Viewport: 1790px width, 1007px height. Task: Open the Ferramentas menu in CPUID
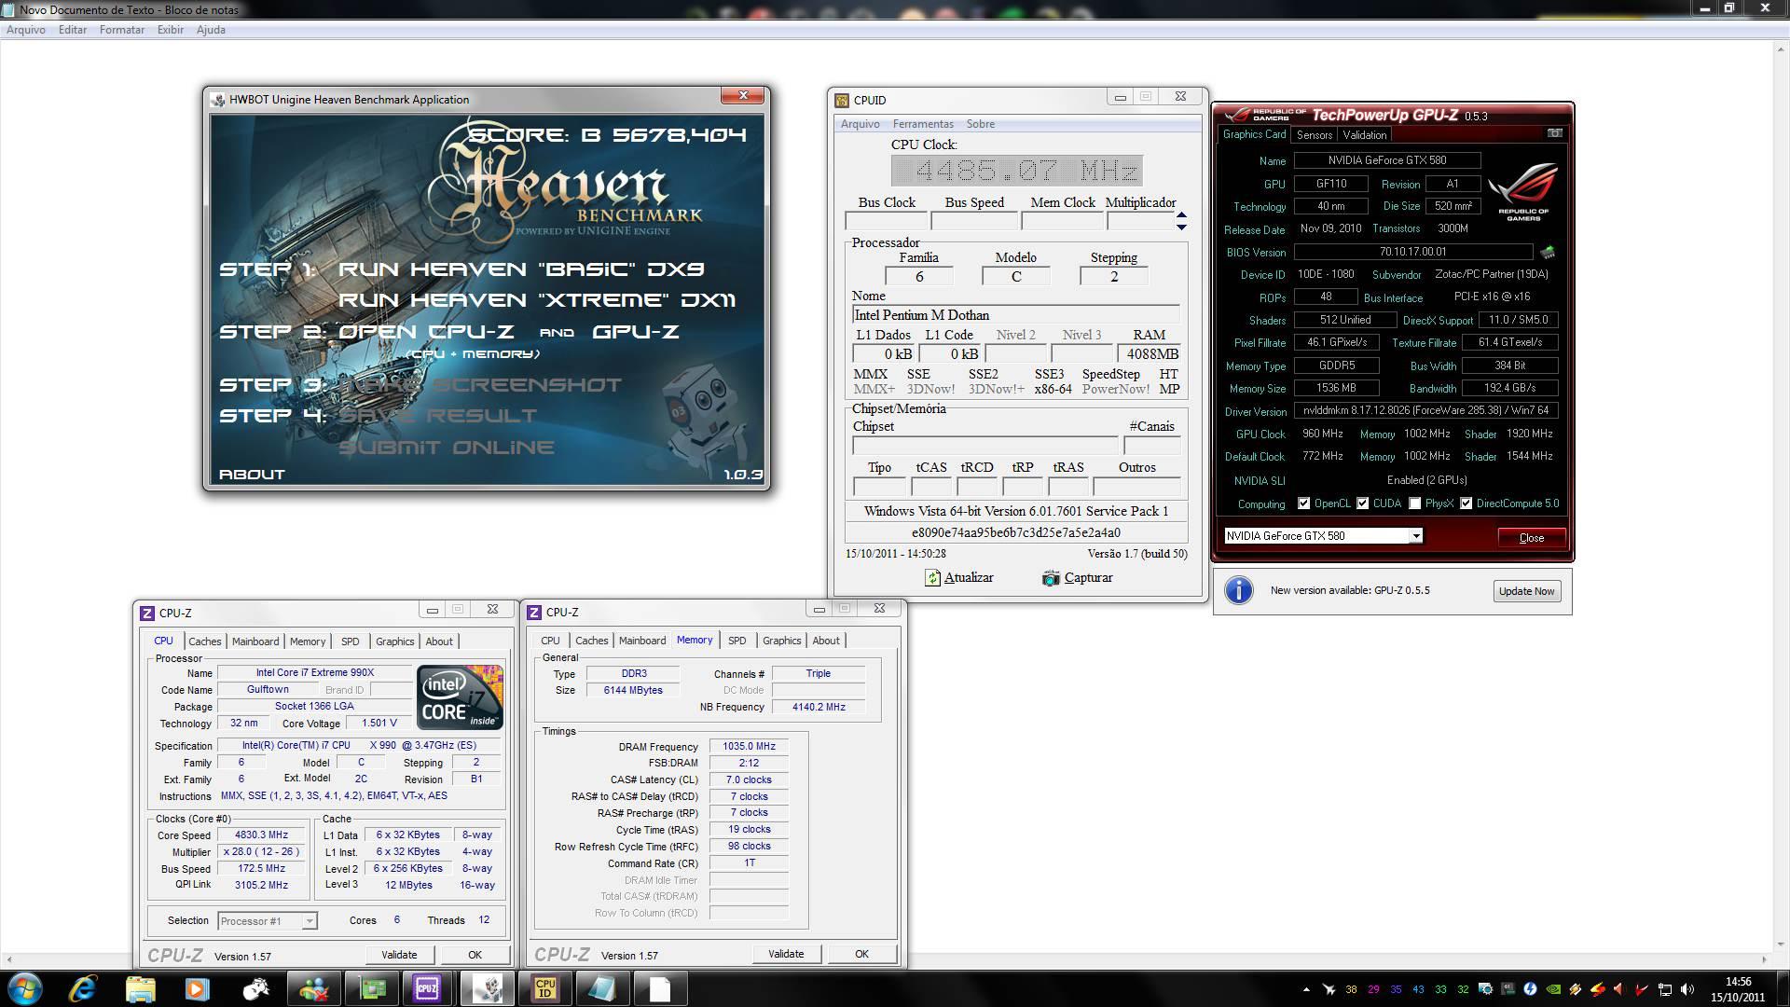[x=923, y=124]
